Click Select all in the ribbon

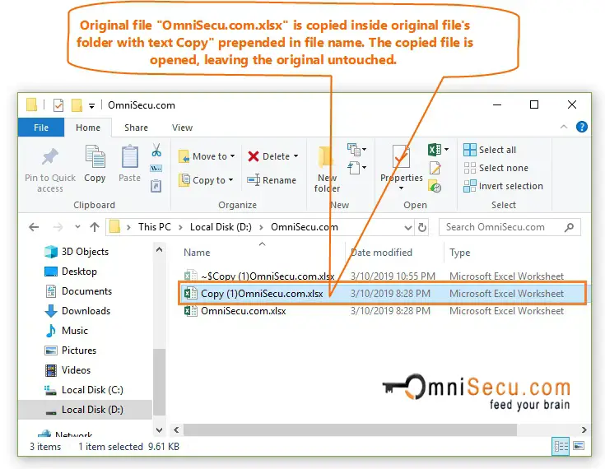489,150
